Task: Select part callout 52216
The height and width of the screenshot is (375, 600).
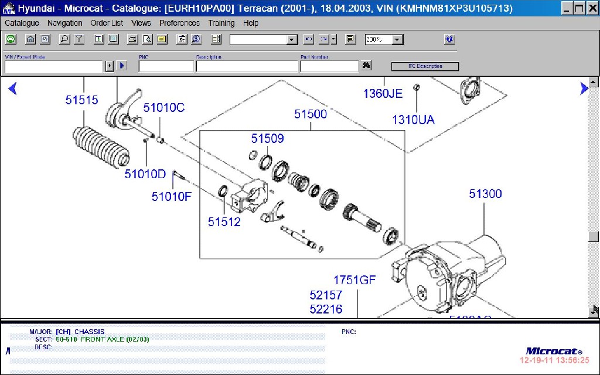Action: coord(326,309)
